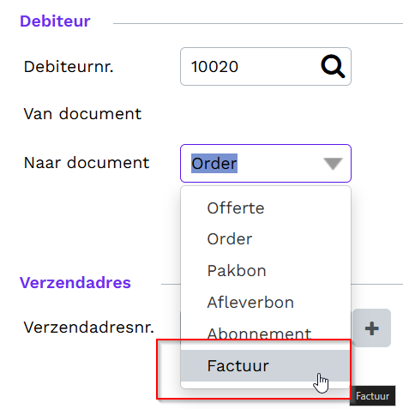
Task: Click the black Factuur tooltip
Action: tap(372, 396)
